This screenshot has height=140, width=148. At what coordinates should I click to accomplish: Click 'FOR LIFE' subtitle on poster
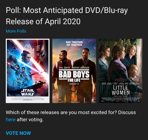(74, 80)
